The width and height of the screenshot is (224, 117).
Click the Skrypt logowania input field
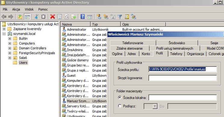(182, 78)
